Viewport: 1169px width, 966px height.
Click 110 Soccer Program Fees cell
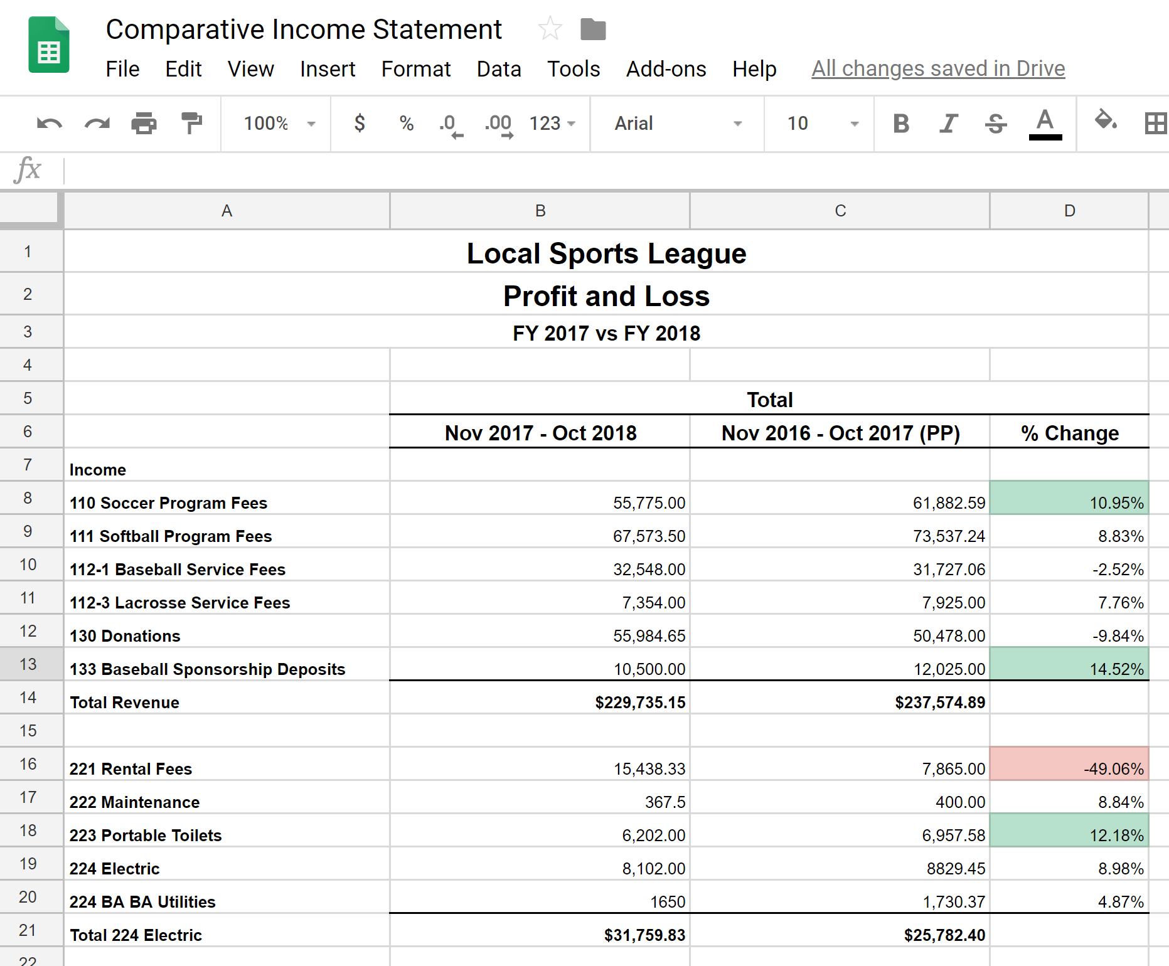227,498
